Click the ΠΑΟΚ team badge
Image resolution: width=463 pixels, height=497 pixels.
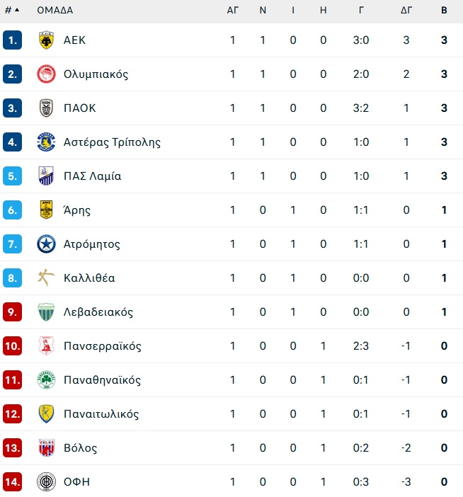(x=46, y=108)
